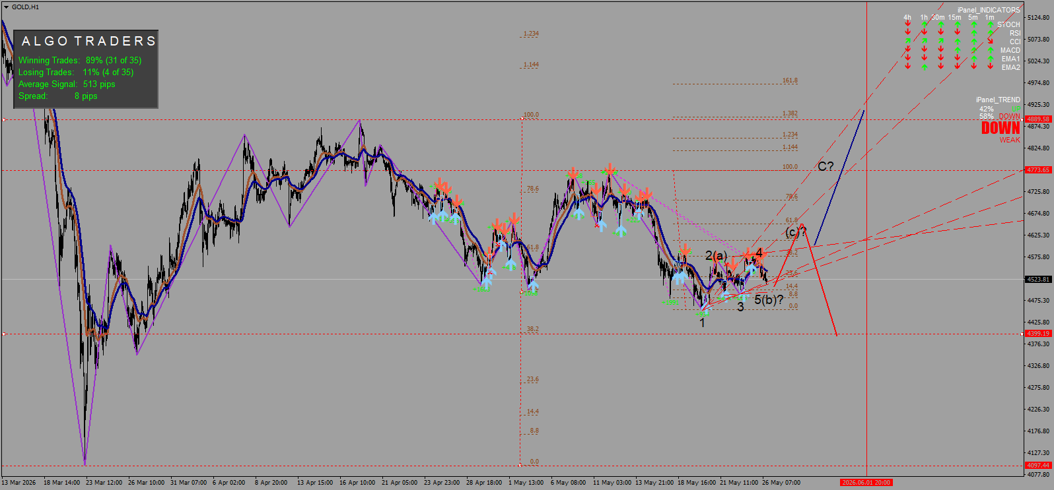
Task: Click the STOCH arrow in the 4h column
Action: [908, 24]
